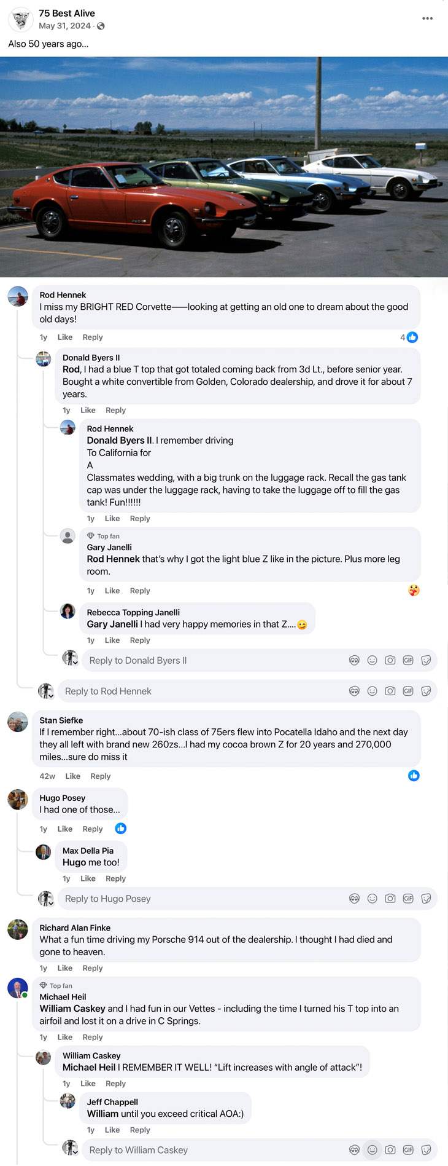This screenshot has height=1166, width=448.
Task: Attach a photo in the Hugo Posey reply box
Action: [390, 899]
